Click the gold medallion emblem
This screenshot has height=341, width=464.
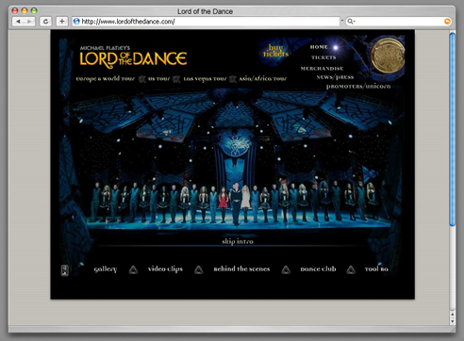coord(388,56)
